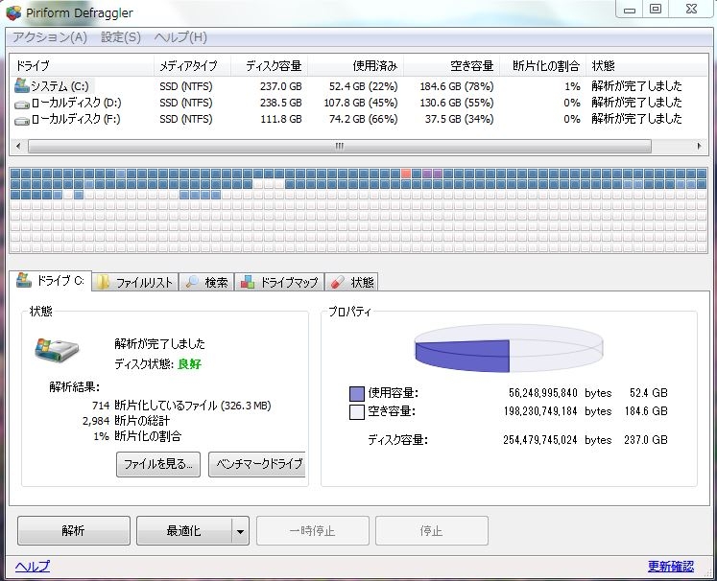Click the large drive icon in 状態 panel

[x=57, y=350]
